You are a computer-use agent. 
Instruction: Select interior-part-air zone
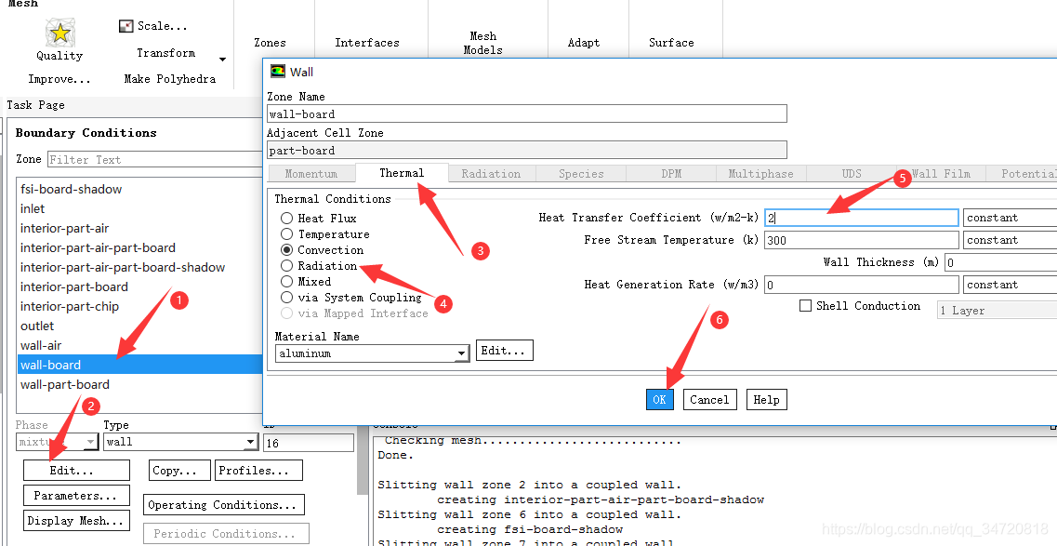coord(139,229)
